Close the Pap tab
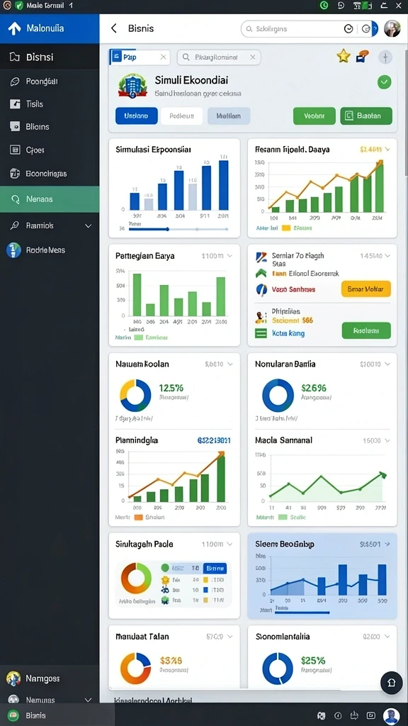 point(163,57)
